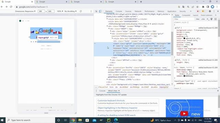Open No throttling dropdown
The image size is (220, 123).
point(70,11)
